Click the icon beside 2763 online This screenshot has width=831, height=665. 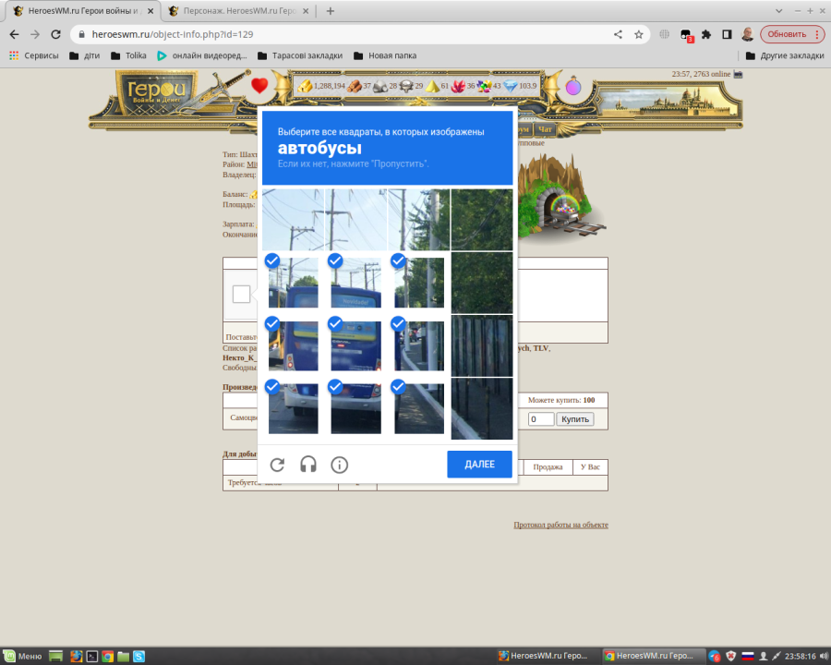(x=738, y=74)
